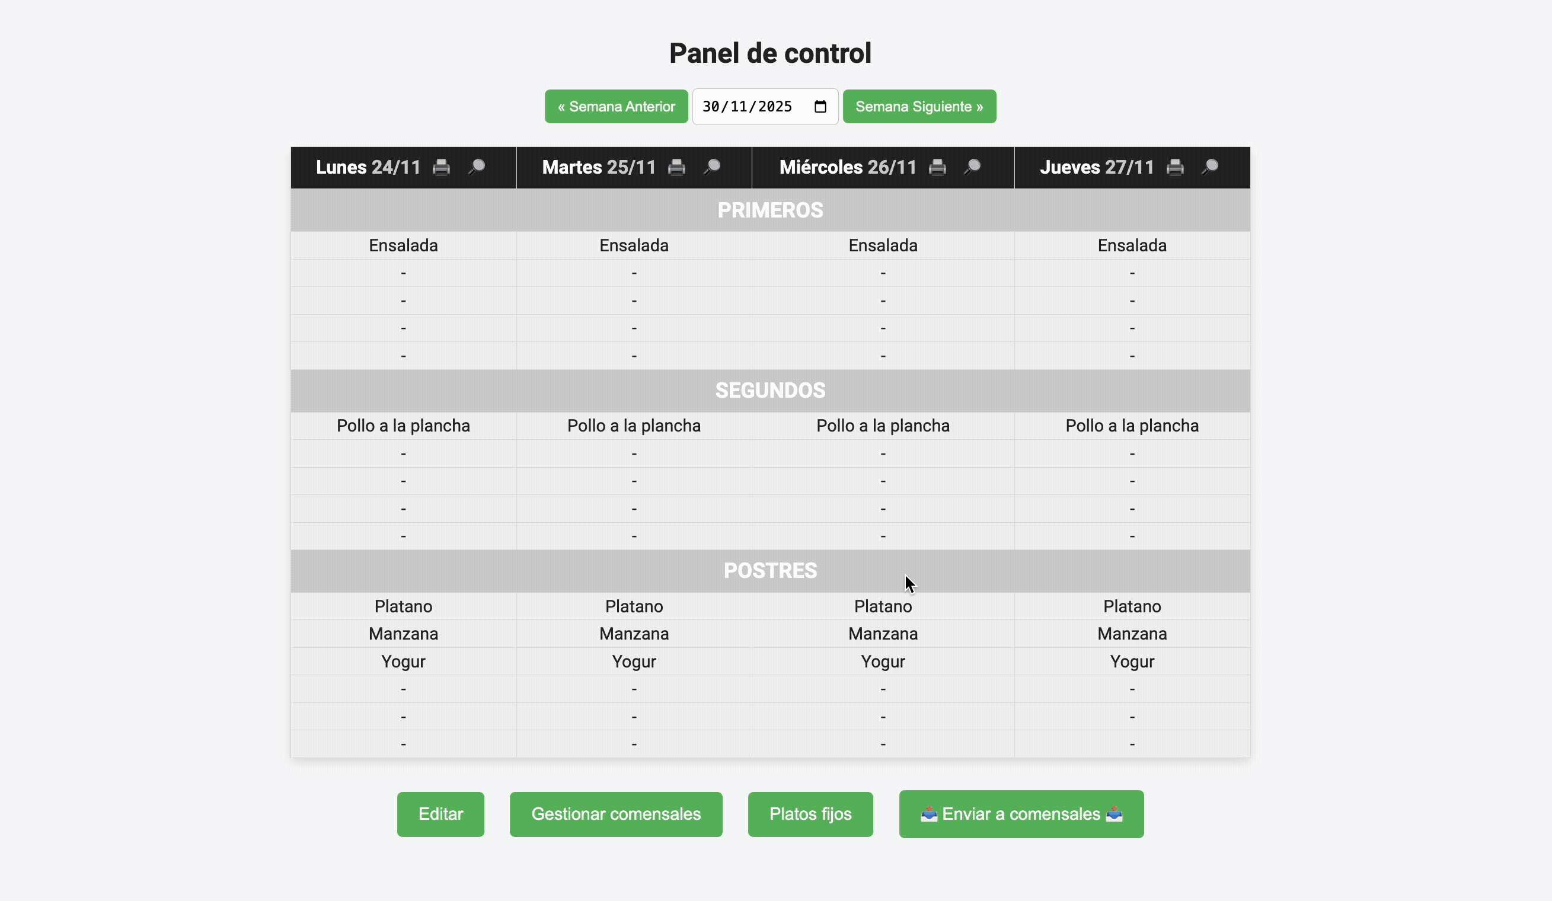The image size is (1552, 901).
Task: Advance to Semana Siguiente
Action: [919, 107]
